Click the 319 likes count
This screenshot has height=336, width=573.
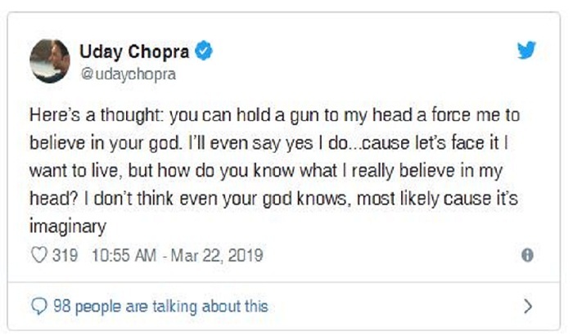click(65, 256)
